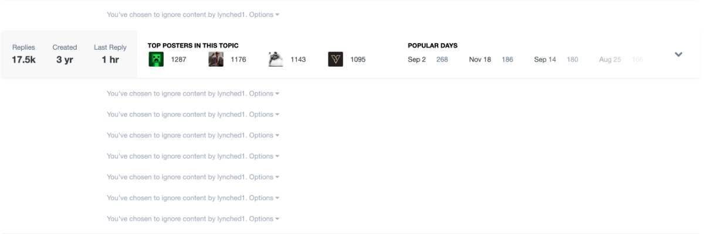Click the 268 count beside Sep 2

click(x=442, y=60)
